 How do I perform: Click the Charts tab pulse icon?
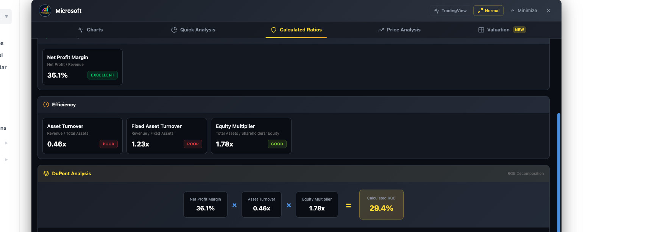tap(81, 30)
